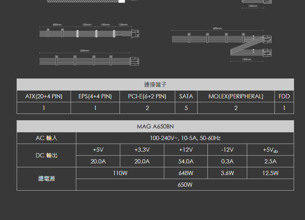
Task: Select the ATX(20+4 PIN) column header
Action: tap(44, 96)
